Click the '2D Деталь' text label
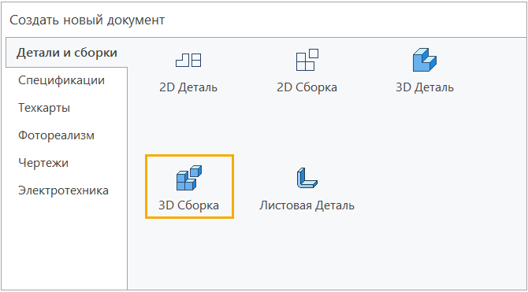 (x=188, y=87)
